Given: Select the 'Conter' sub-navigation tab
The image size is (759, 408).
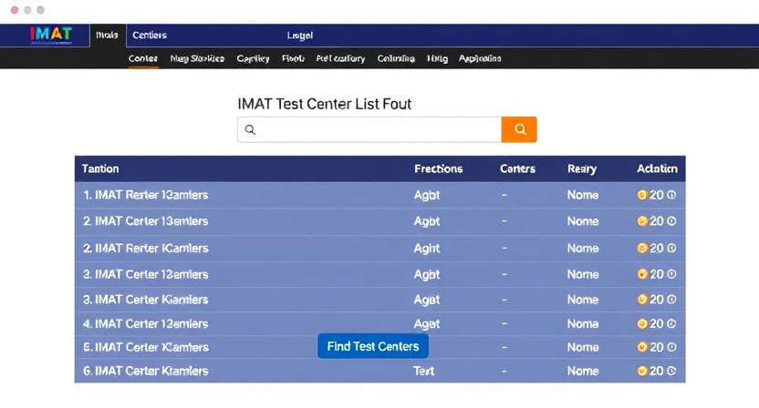Looking at the screenshot, I should (143, 58).
